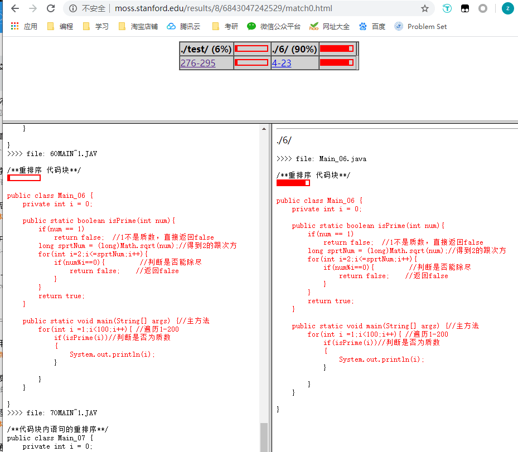Click the gray circle extension icon
Viewport: 518px width, 452px height.
[x=483, y=9]
